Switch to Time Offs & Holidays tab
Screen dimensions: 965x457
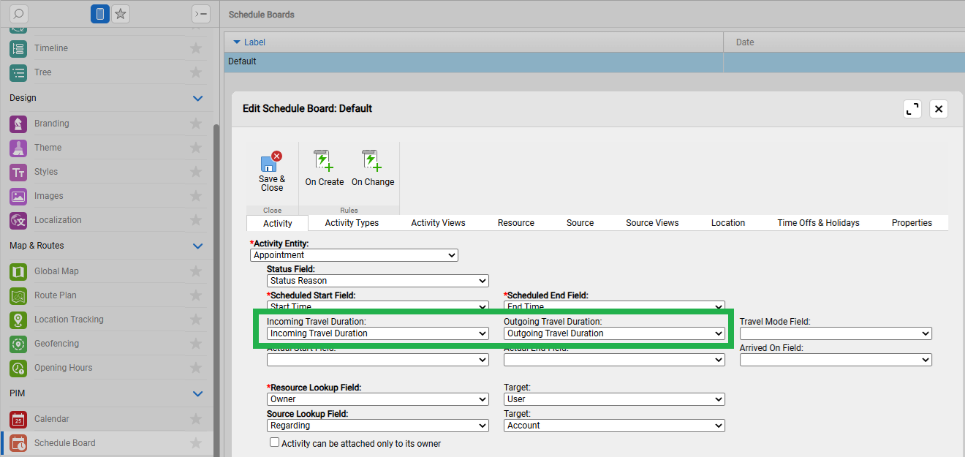[818, 223]
